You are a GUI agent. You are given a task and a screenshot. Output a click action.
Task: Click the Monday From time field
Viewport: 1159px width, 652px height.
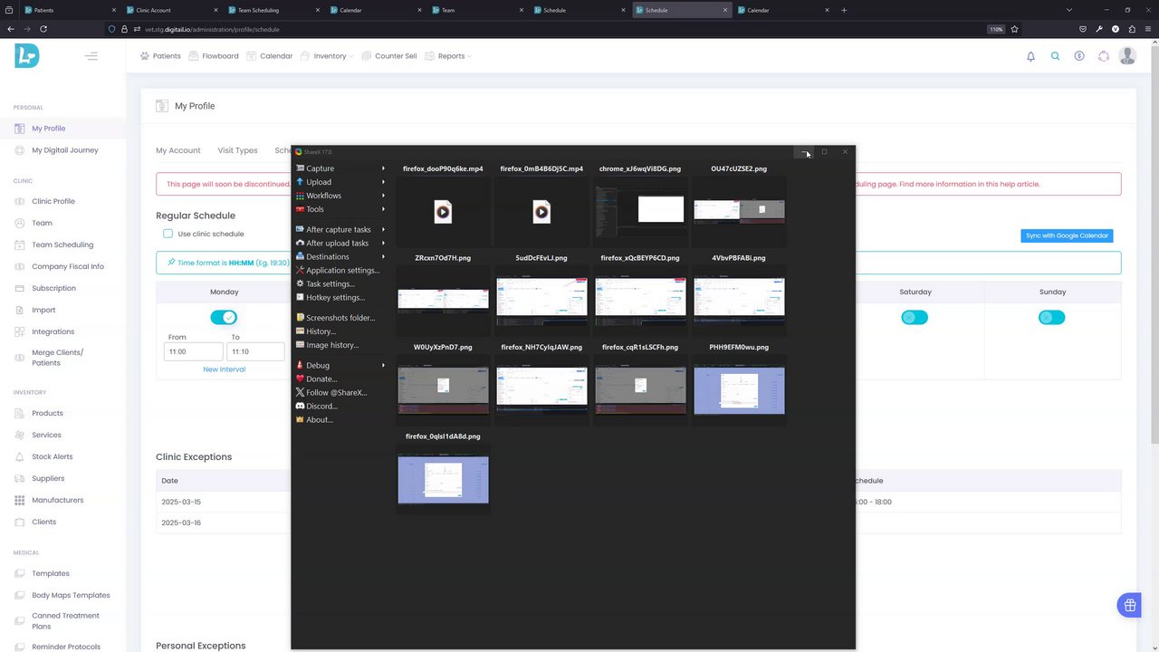193,351
